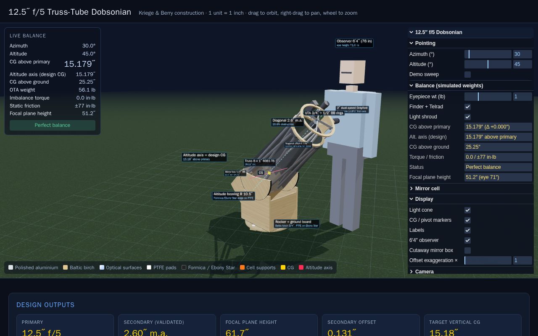The height and width of the screenshot is (336, 538).
Task: Focus the Altitude value field showing 45
Action: tap(522, 64)
